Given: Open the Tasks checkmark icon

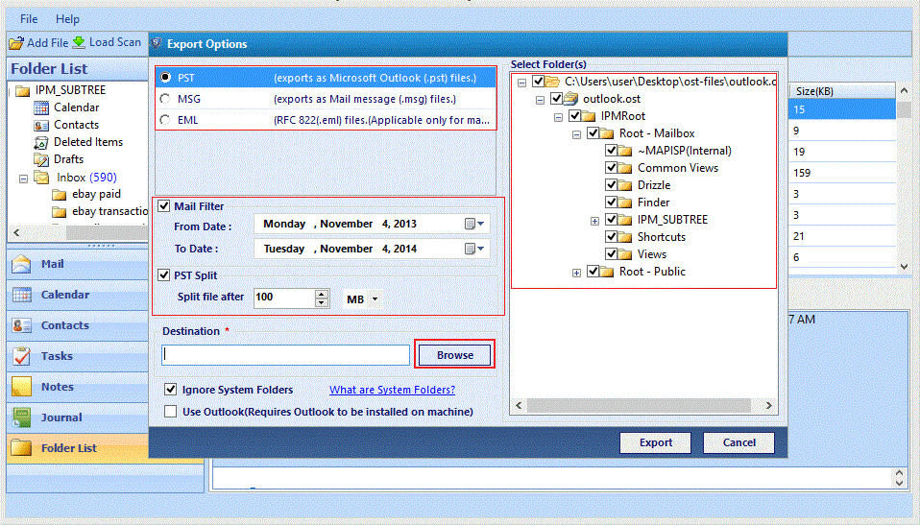Looking at the screenshot, I should point(22,355).
